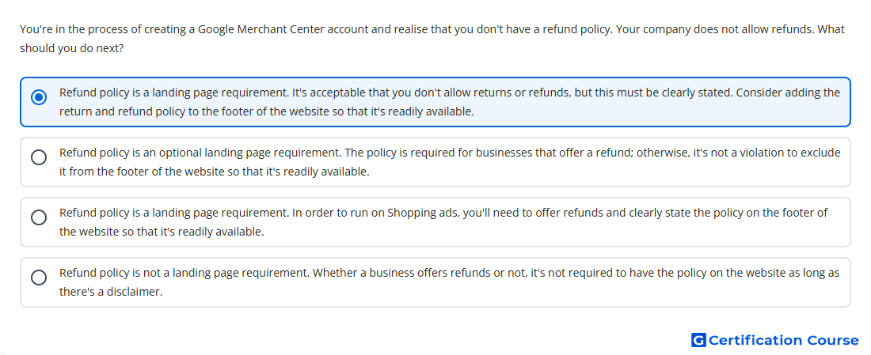Screen dimensions: 871x355
Task: Click 'the website so that it's readily available.' line
Action: coord(162,232)
